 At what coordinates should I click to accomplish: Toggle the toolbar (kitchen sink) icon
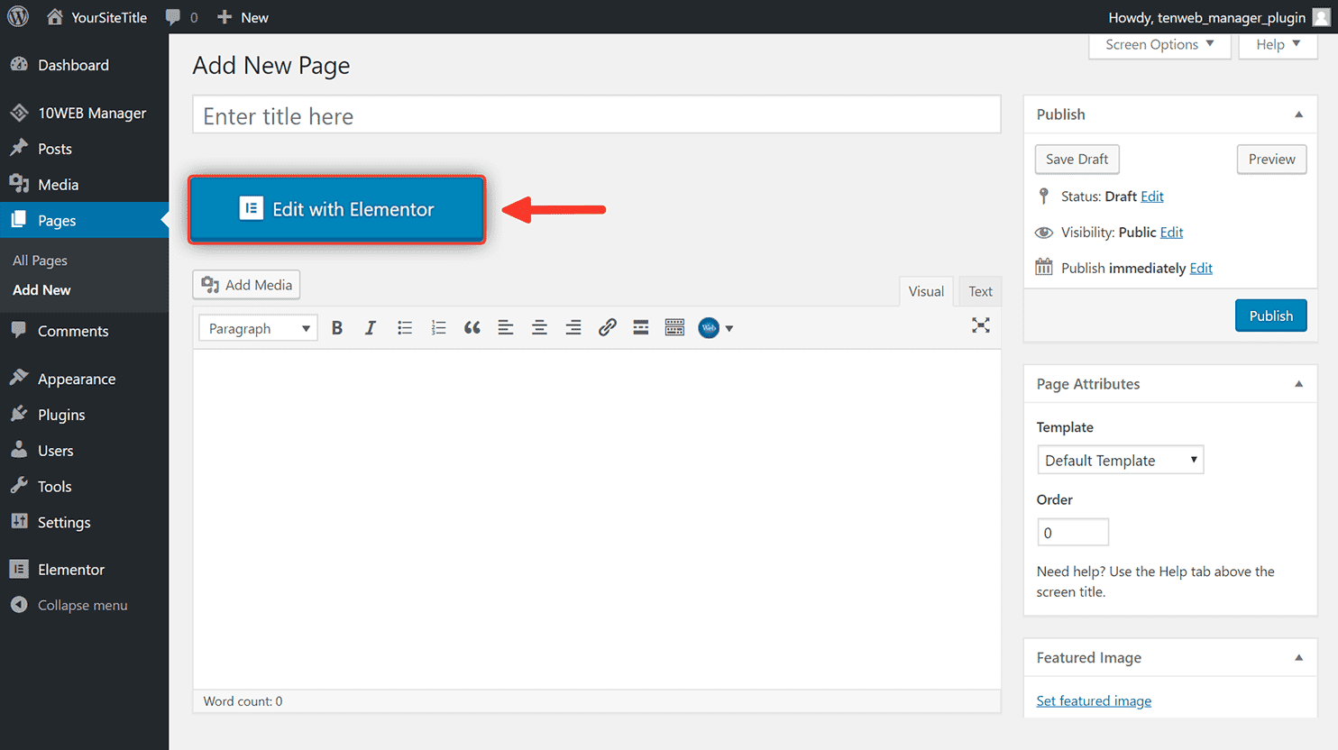674,328
